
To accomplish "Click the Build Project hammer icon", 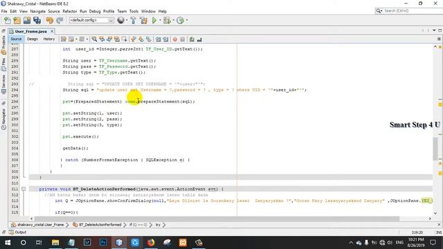I will point(133,20).
